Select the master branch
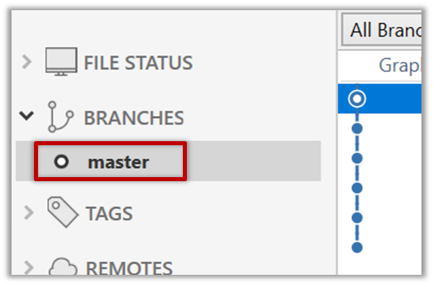The width and height of the screenshot is (433, 285). coord(118,162)
